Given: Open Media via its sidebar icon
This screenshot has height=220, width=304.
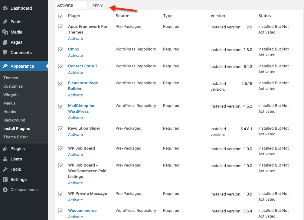Looking at the screenshot, I should pyautogui.click(x=5, y=32).
